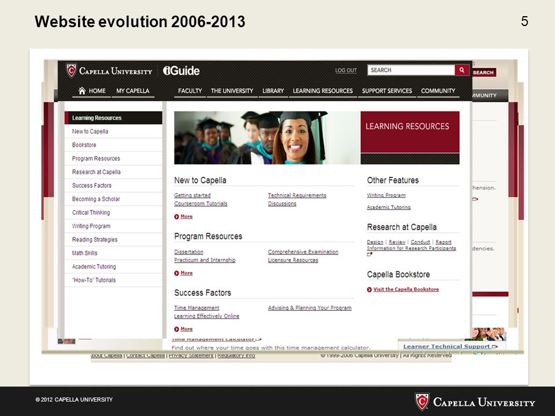The height and width of the screenshot is (416, 555).
Task: Open the Conduct research link
Action: click(420, 242)
